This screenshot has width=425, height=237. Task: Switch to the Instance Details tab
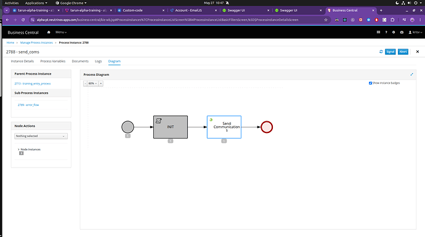pos(22,61)
